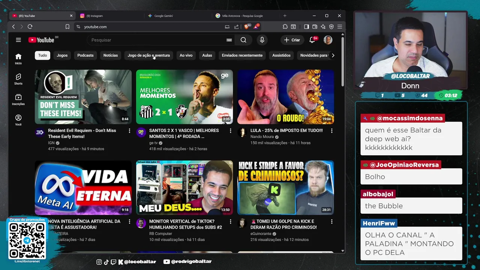Open the Brave VPN shield icon
The image size is (480, 270).
coord(331,27)
